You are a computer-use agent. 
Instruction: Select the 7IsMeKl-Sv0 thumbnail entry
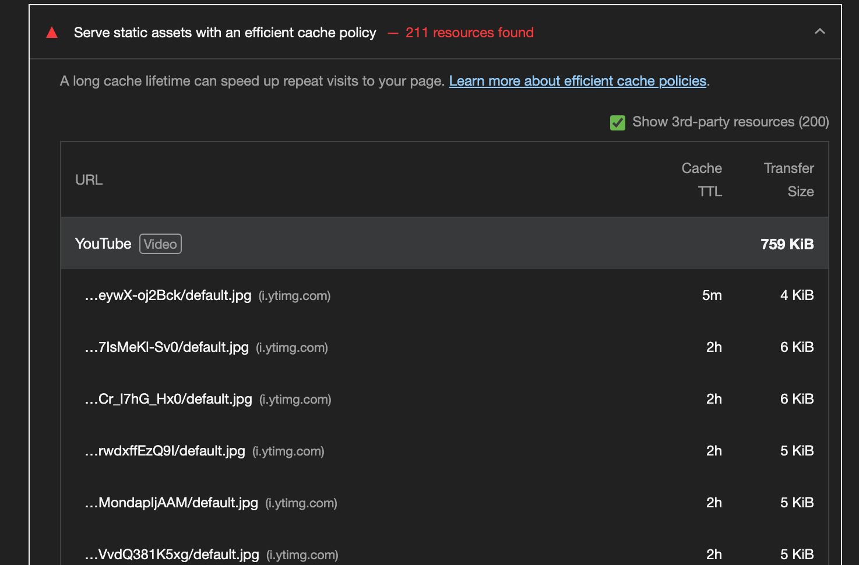point(167,347)
